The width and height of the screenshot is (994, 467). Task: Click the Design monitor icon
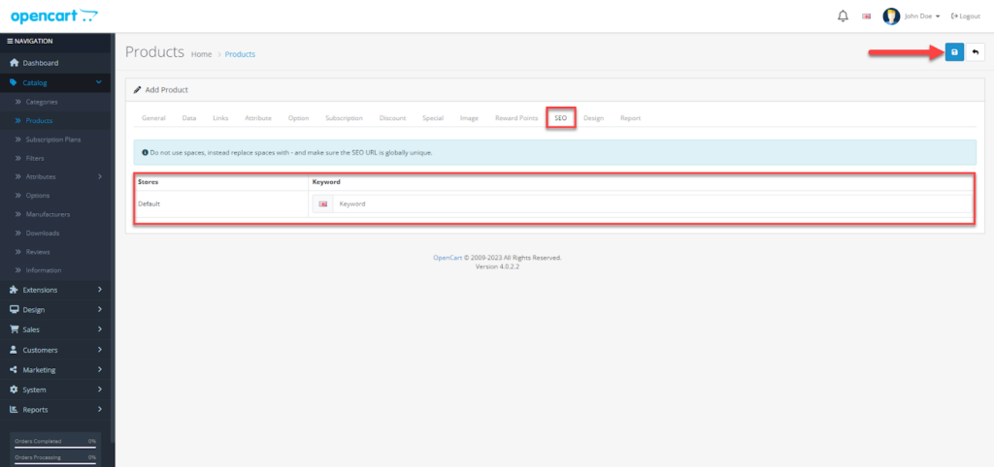[14, 309]
